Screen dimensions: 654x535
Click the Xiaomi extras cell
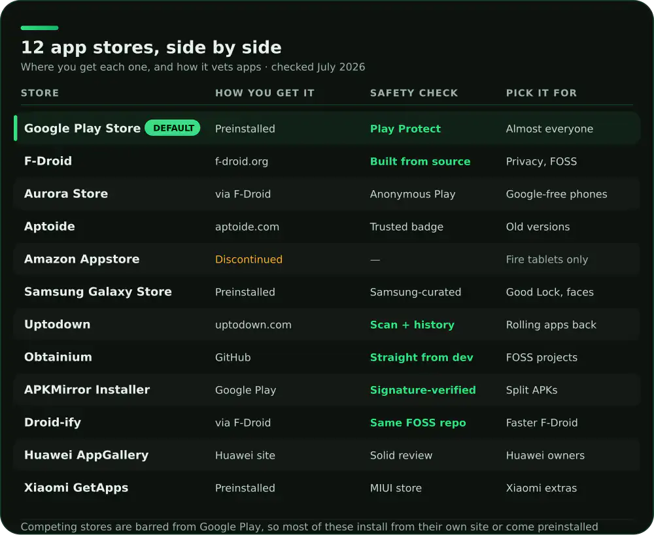[542, 488]
